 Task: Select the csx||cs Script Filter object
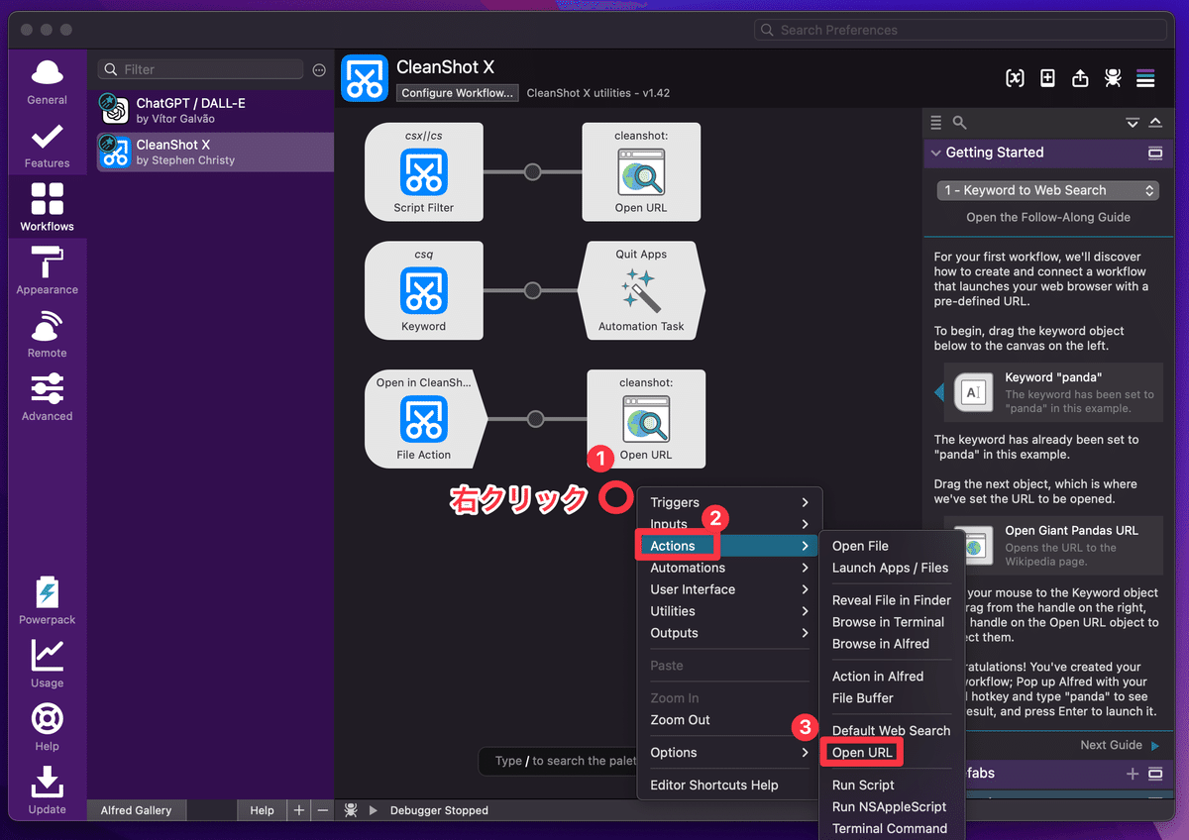point(424,171)
